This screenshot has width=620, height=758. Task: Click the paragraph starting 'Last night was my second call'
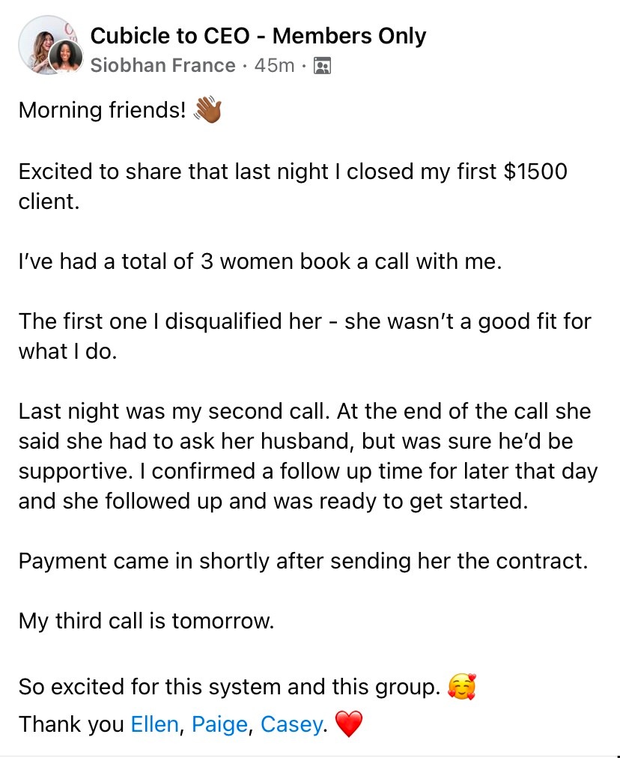coord(309,456)
